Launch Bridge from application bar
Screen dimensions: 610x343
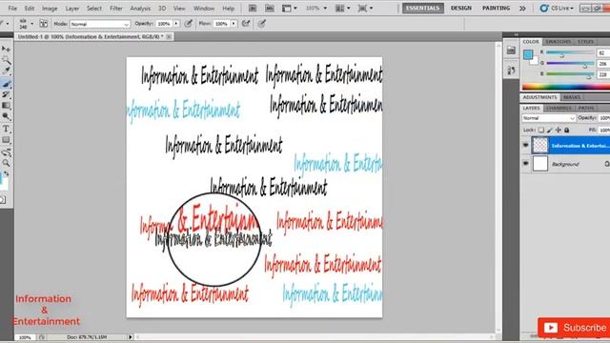(x=253, y=8)
